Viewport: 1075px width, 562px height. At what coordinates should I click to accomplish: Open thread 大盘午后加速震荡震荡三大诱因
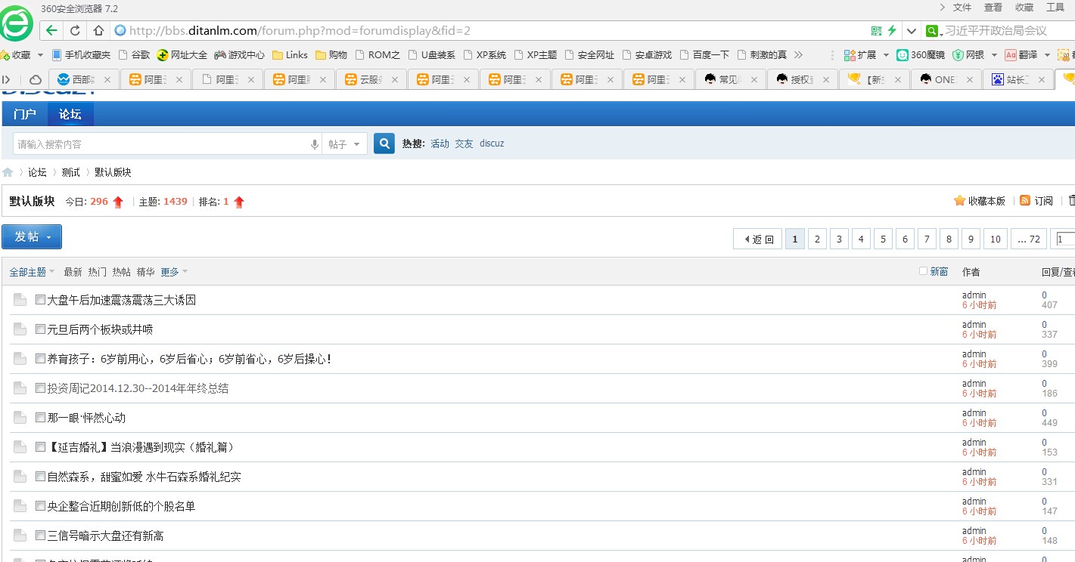(x=122, y=300)
